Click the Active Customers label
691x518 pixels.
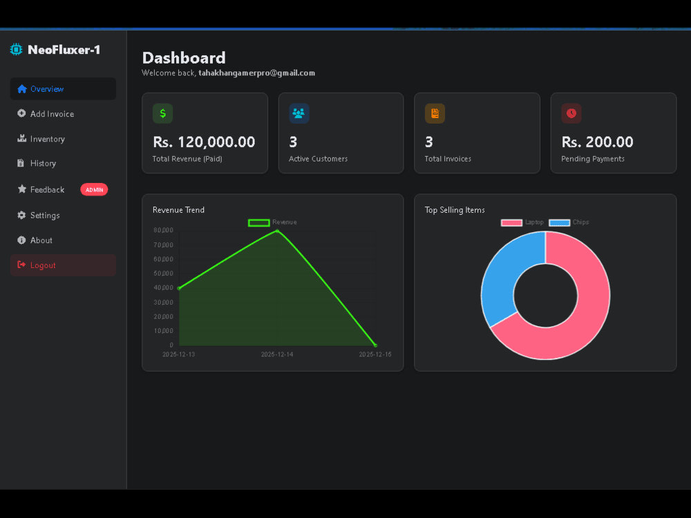click(318, 159)
